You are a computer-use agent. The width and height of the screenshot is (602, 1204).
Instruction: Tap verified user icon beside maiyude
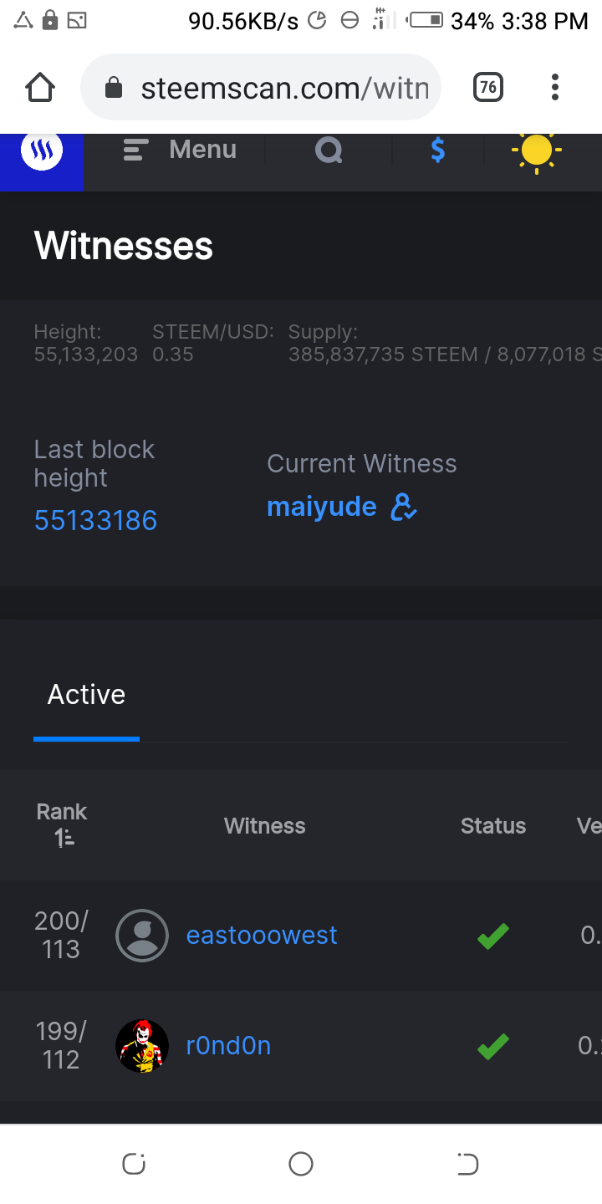pos(404,507)
